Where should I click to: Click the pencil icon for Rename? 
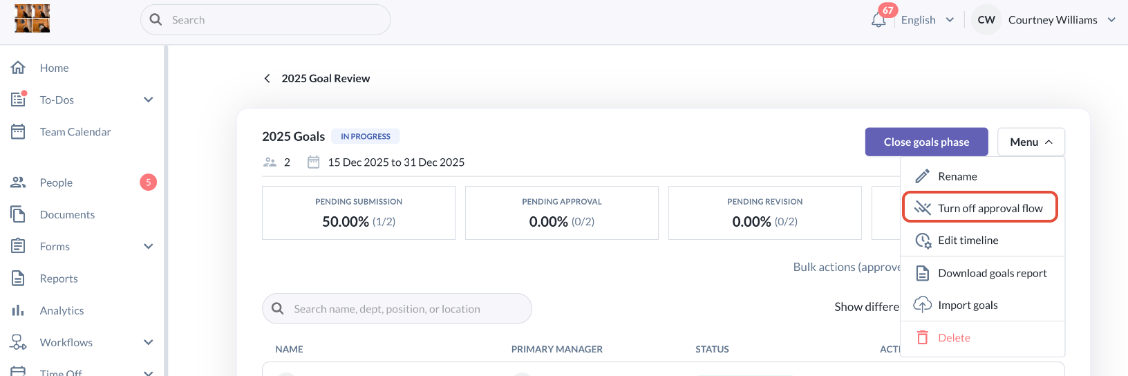tap(923, 176)
